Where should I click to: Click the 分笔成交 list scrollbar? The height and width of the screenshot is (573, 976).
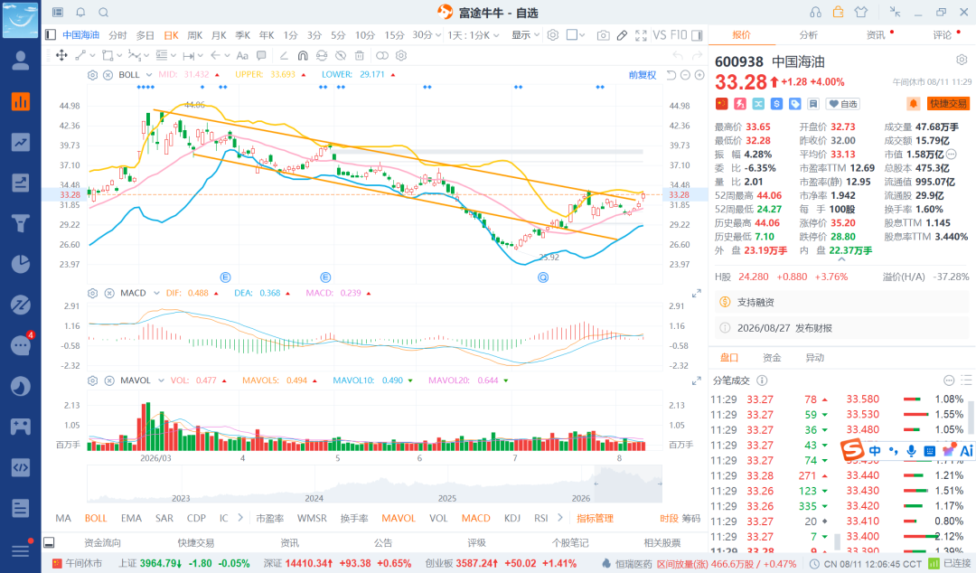[971, 419]
